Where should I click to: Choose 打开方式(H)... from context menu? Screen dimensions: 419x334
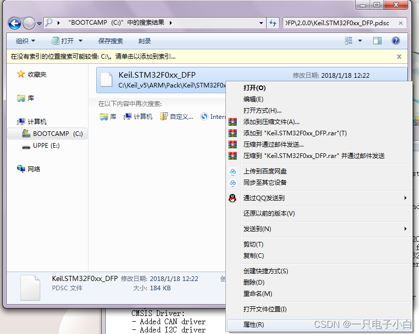click(x=318, y=110)
